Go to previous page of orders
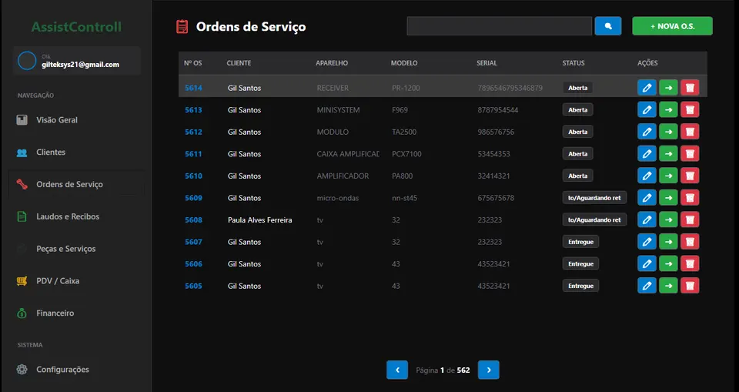The image size is (739, 392). pos(397,370)
